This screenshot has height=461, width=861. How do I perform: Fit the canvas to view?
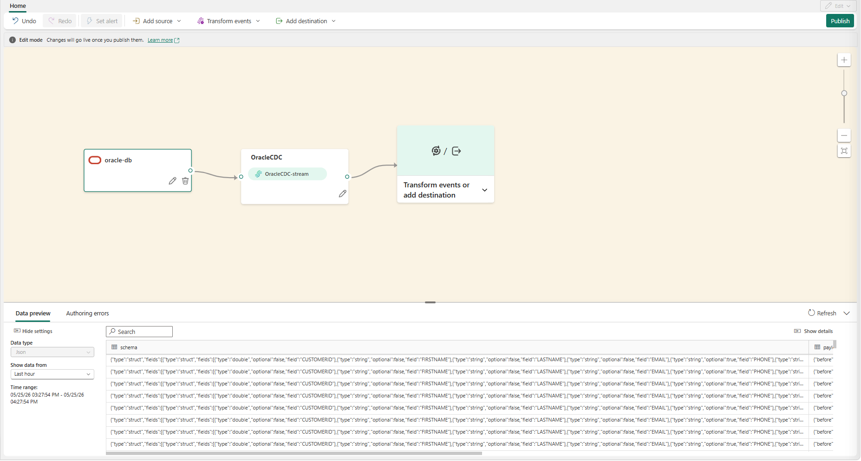click(x=844, y=151)
